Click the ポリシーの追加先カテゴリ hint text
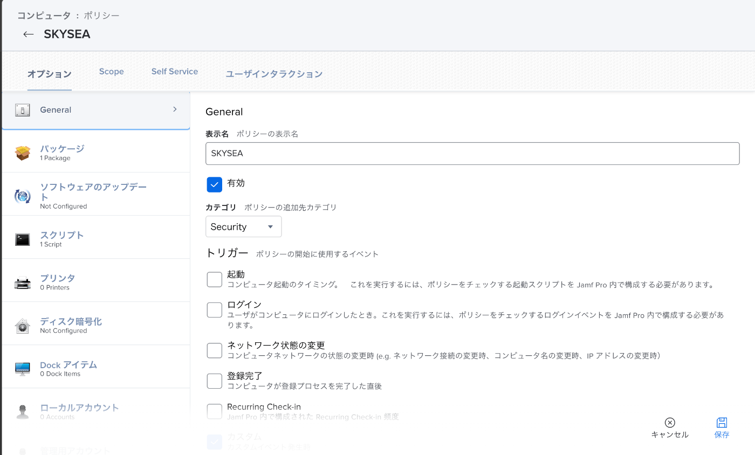Viewport: 755px width, 455px height. (291, 207)
